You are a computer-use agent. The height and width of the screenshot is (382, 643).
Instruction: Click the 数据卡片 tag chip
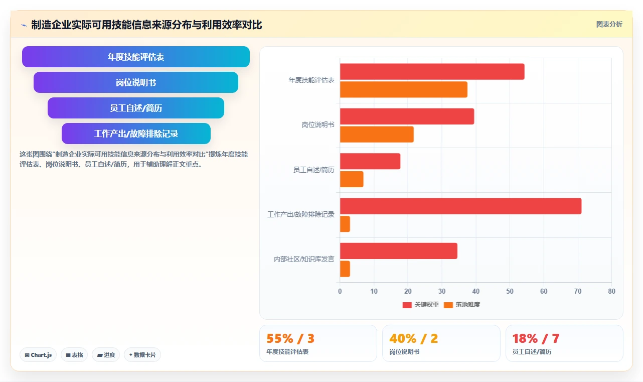click(142, 355)
